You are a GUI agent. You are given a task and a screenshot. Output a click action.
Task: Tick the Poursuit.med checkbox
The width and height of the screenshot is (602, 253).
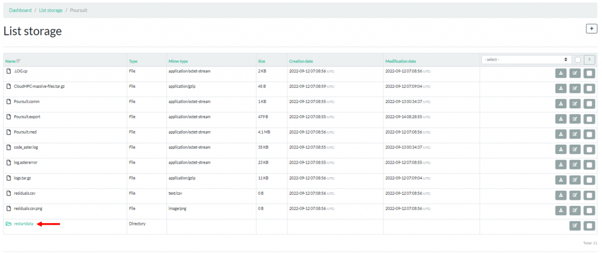point(589,134)
